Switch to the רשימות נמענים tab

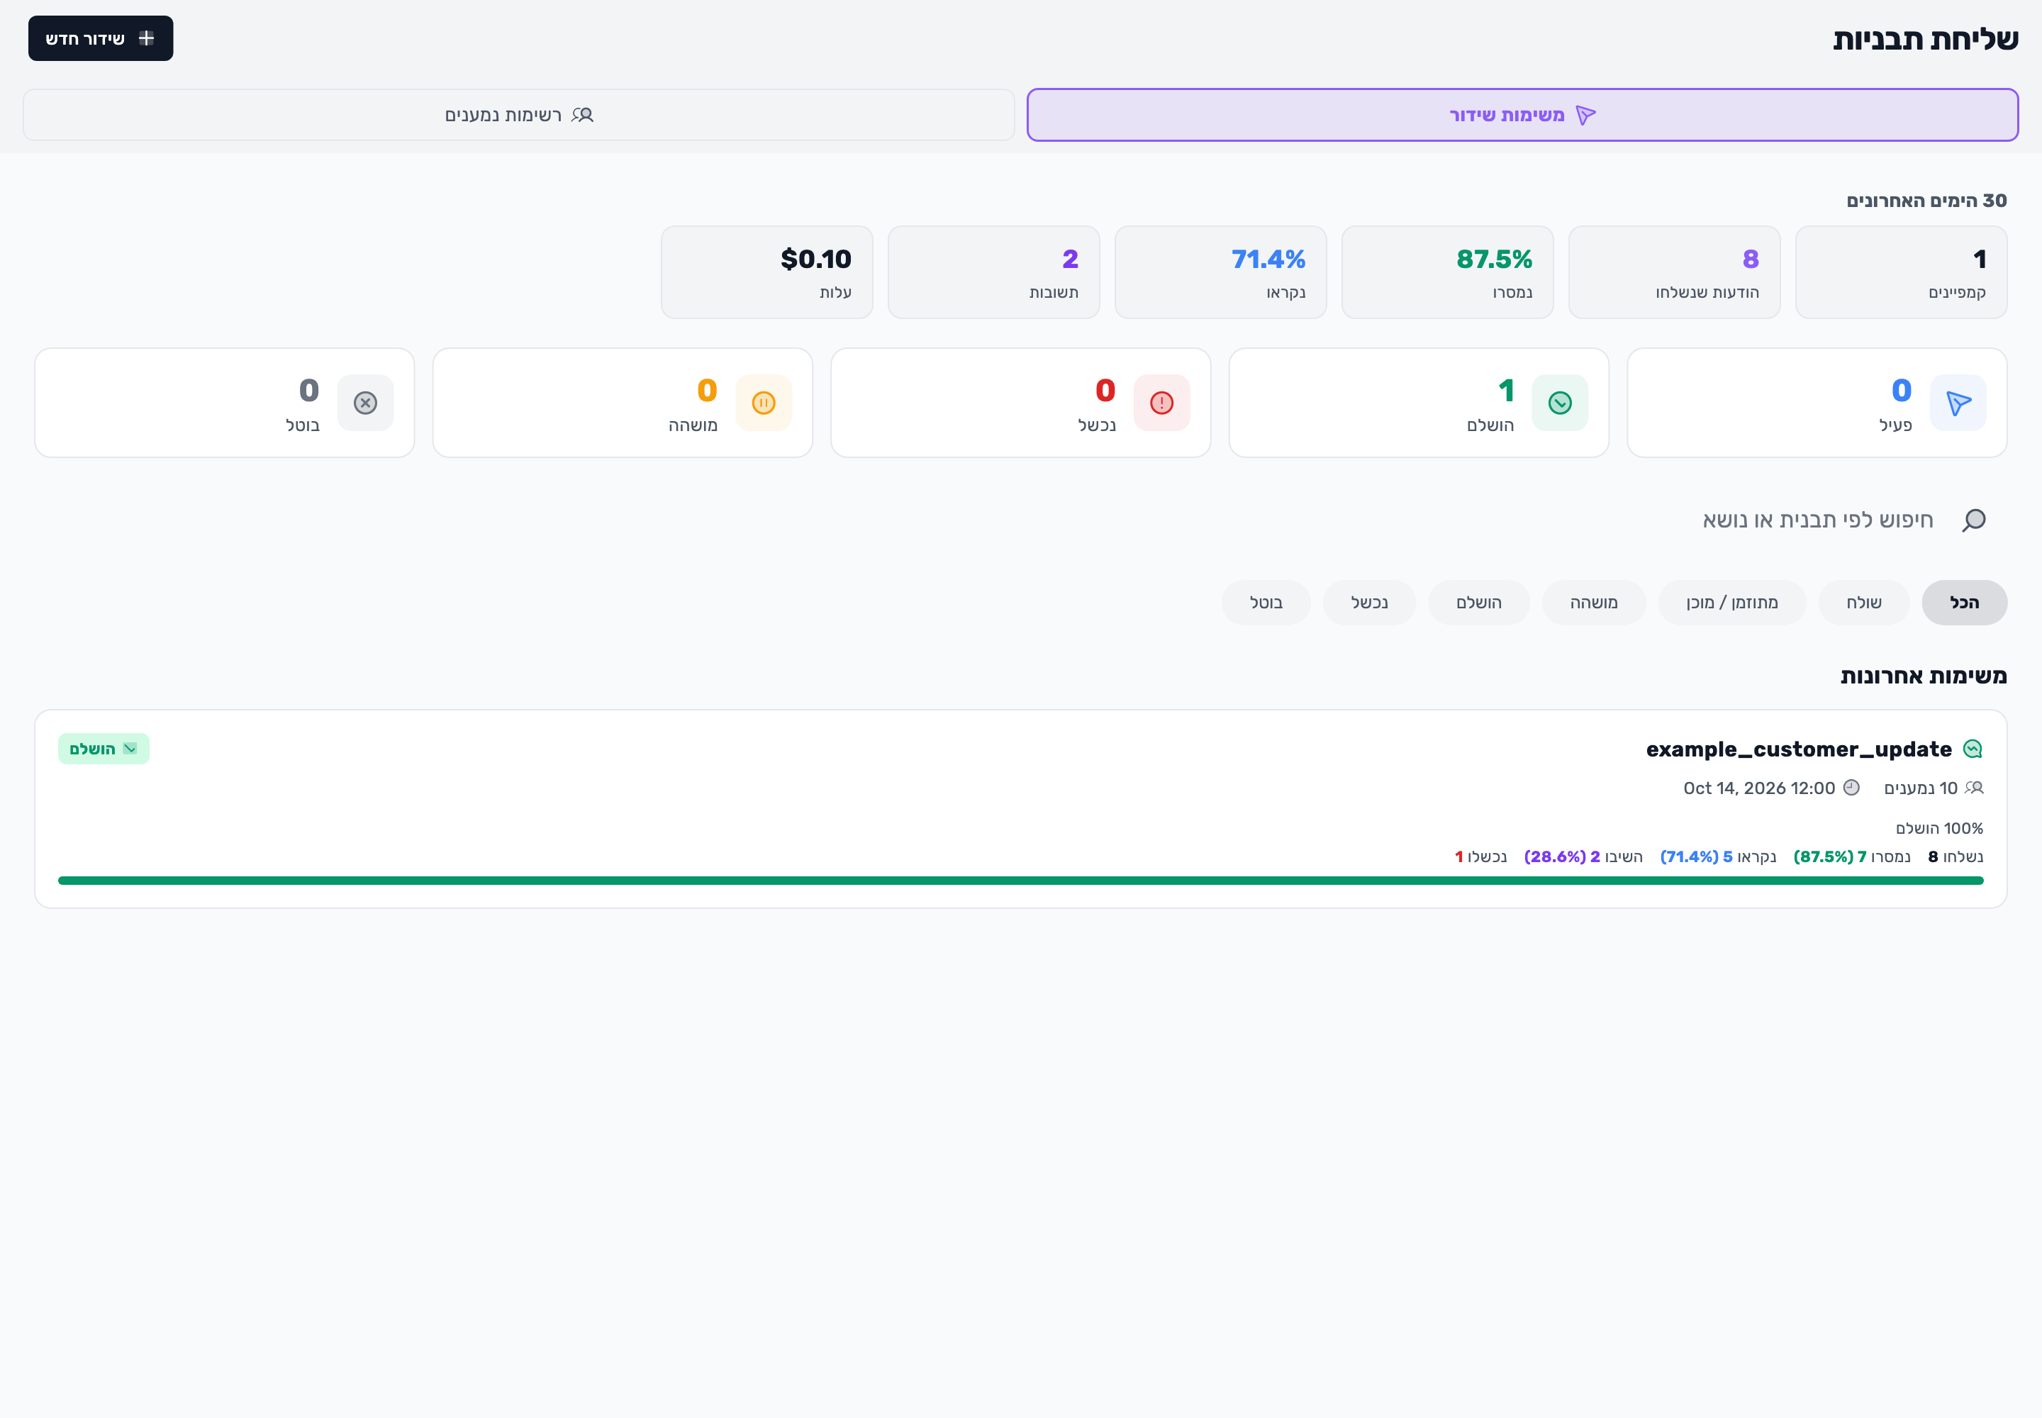519,115
